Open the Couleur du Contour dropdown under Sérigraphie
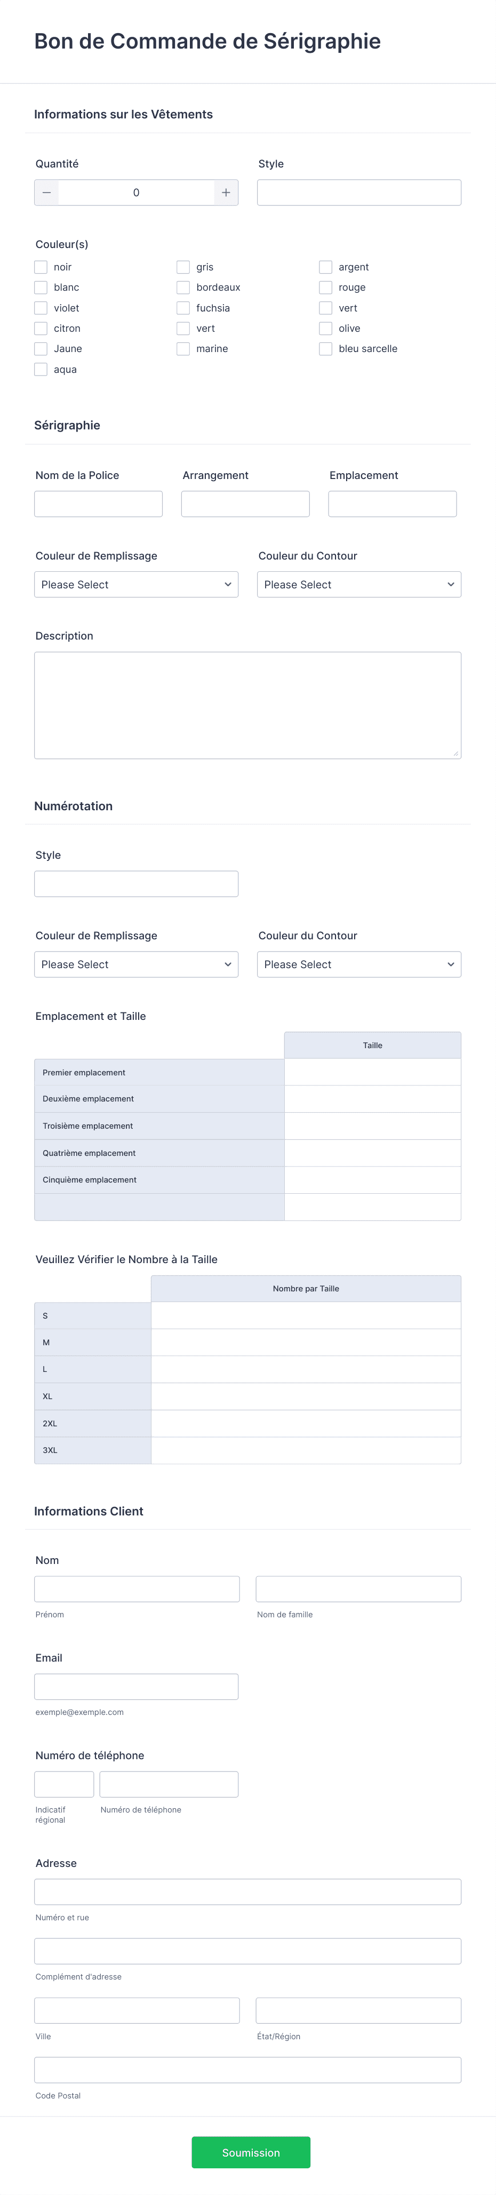Viewport: 496px width, 2195px height. coord(359,585)
